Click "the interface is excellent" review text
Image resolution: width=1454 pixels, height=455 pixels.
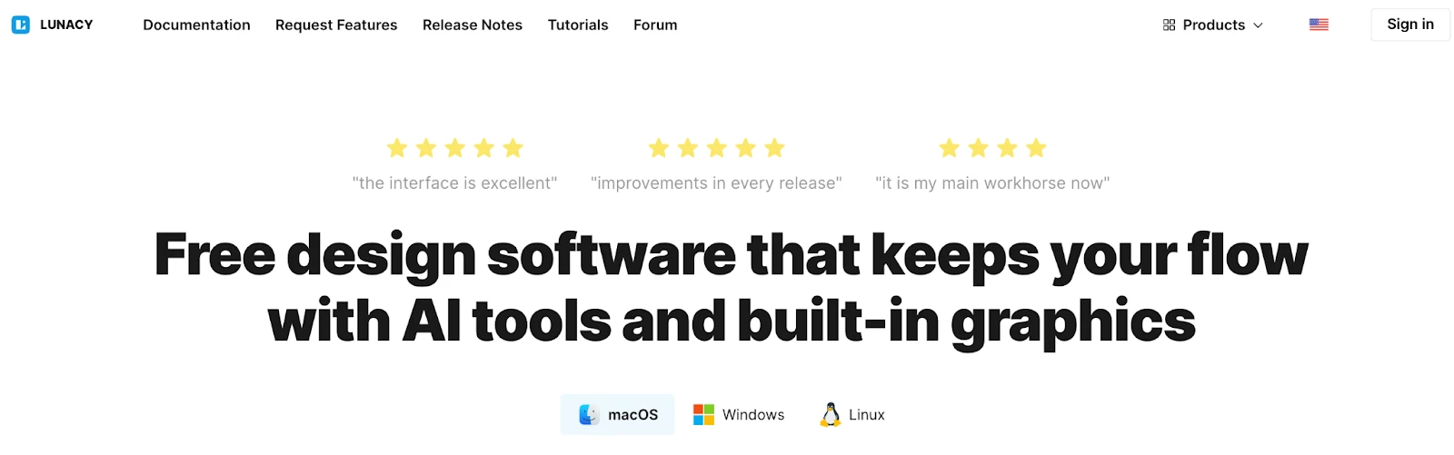point(454,183)
